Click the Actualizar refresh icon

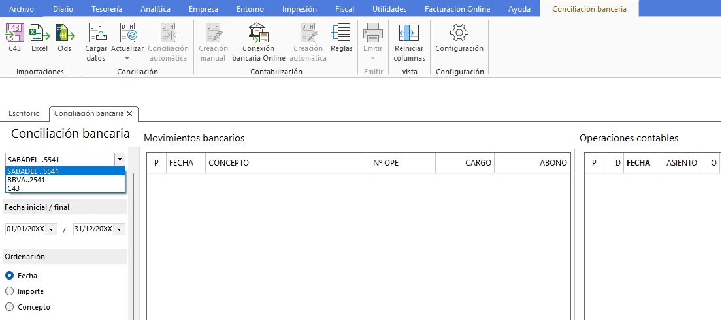coord(127,33)
